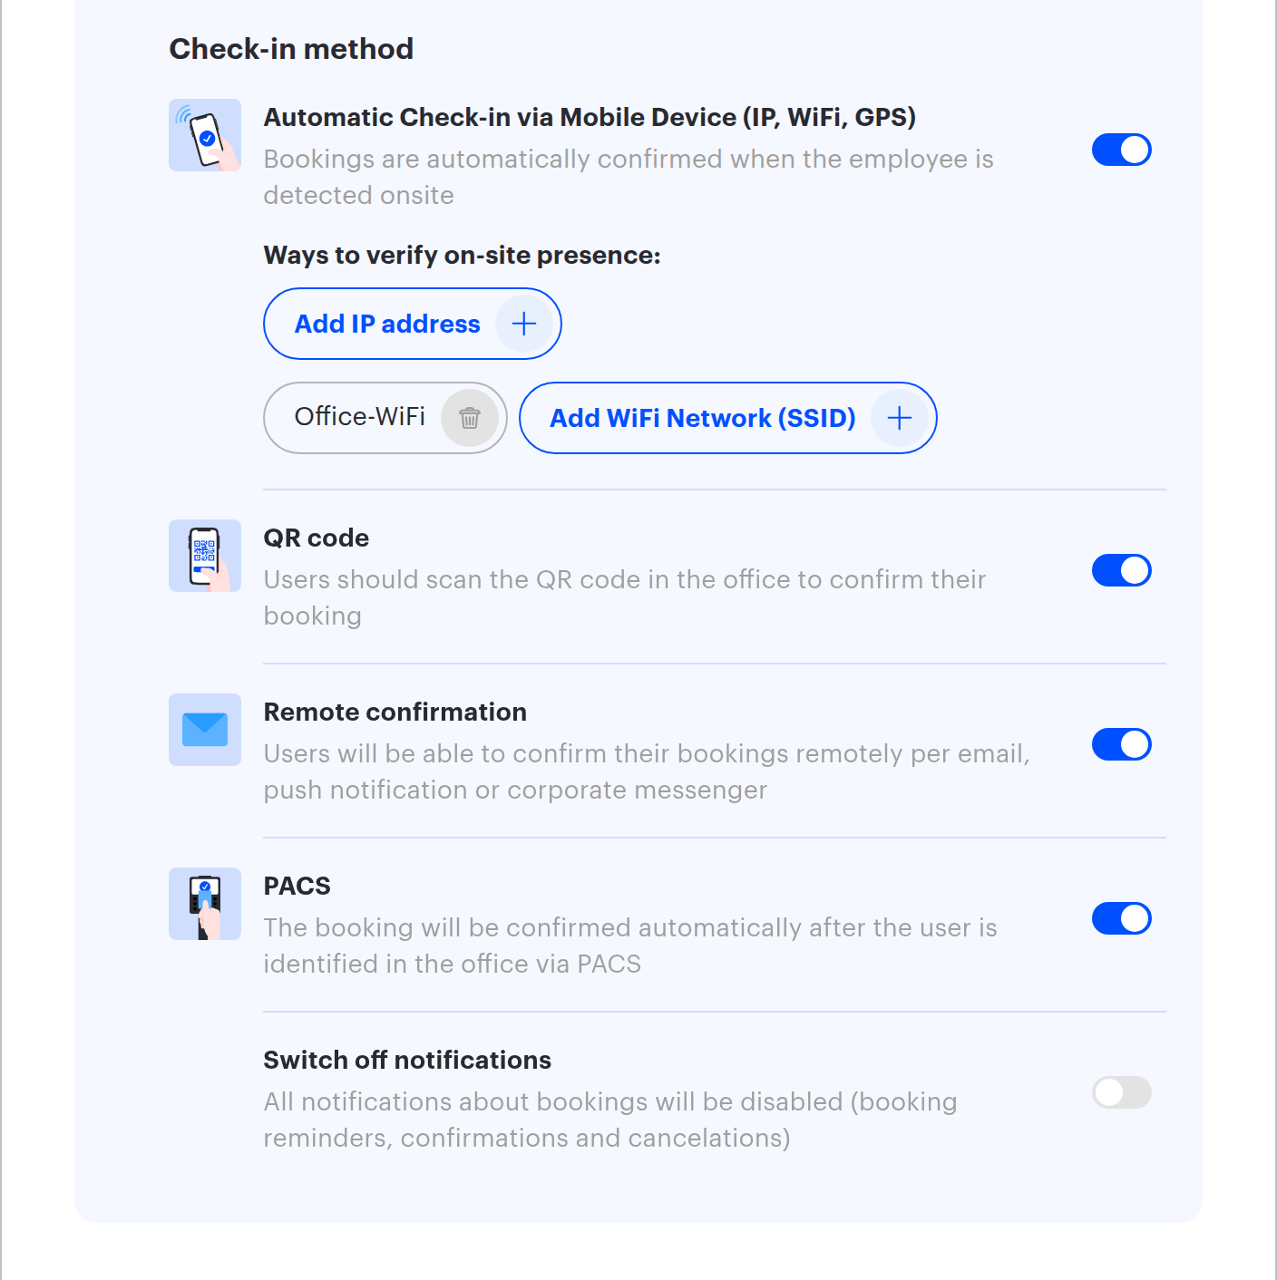Turn off the PACS toggle
Viewport: 1277px width, 1280px height.
coord(1122,918)
